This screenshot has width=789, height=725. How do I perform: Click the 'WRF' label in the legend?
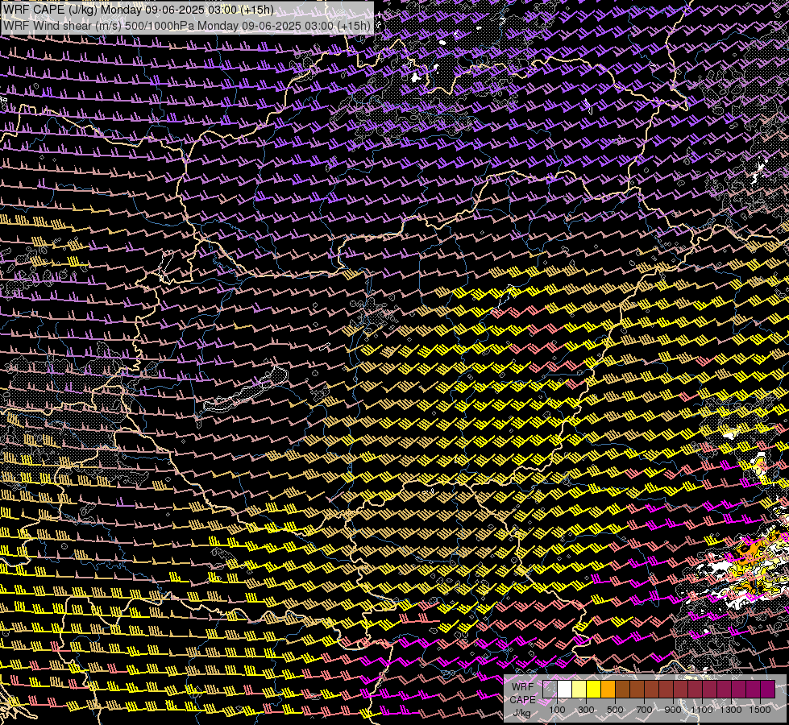click(522, 687)
